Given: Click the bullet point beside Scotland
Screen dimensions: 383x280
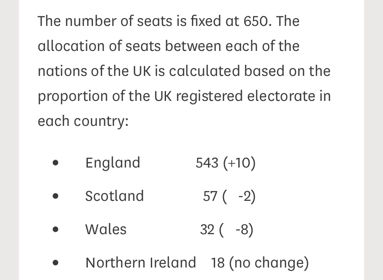Looking at the screenshot, I should coord(56,196).
